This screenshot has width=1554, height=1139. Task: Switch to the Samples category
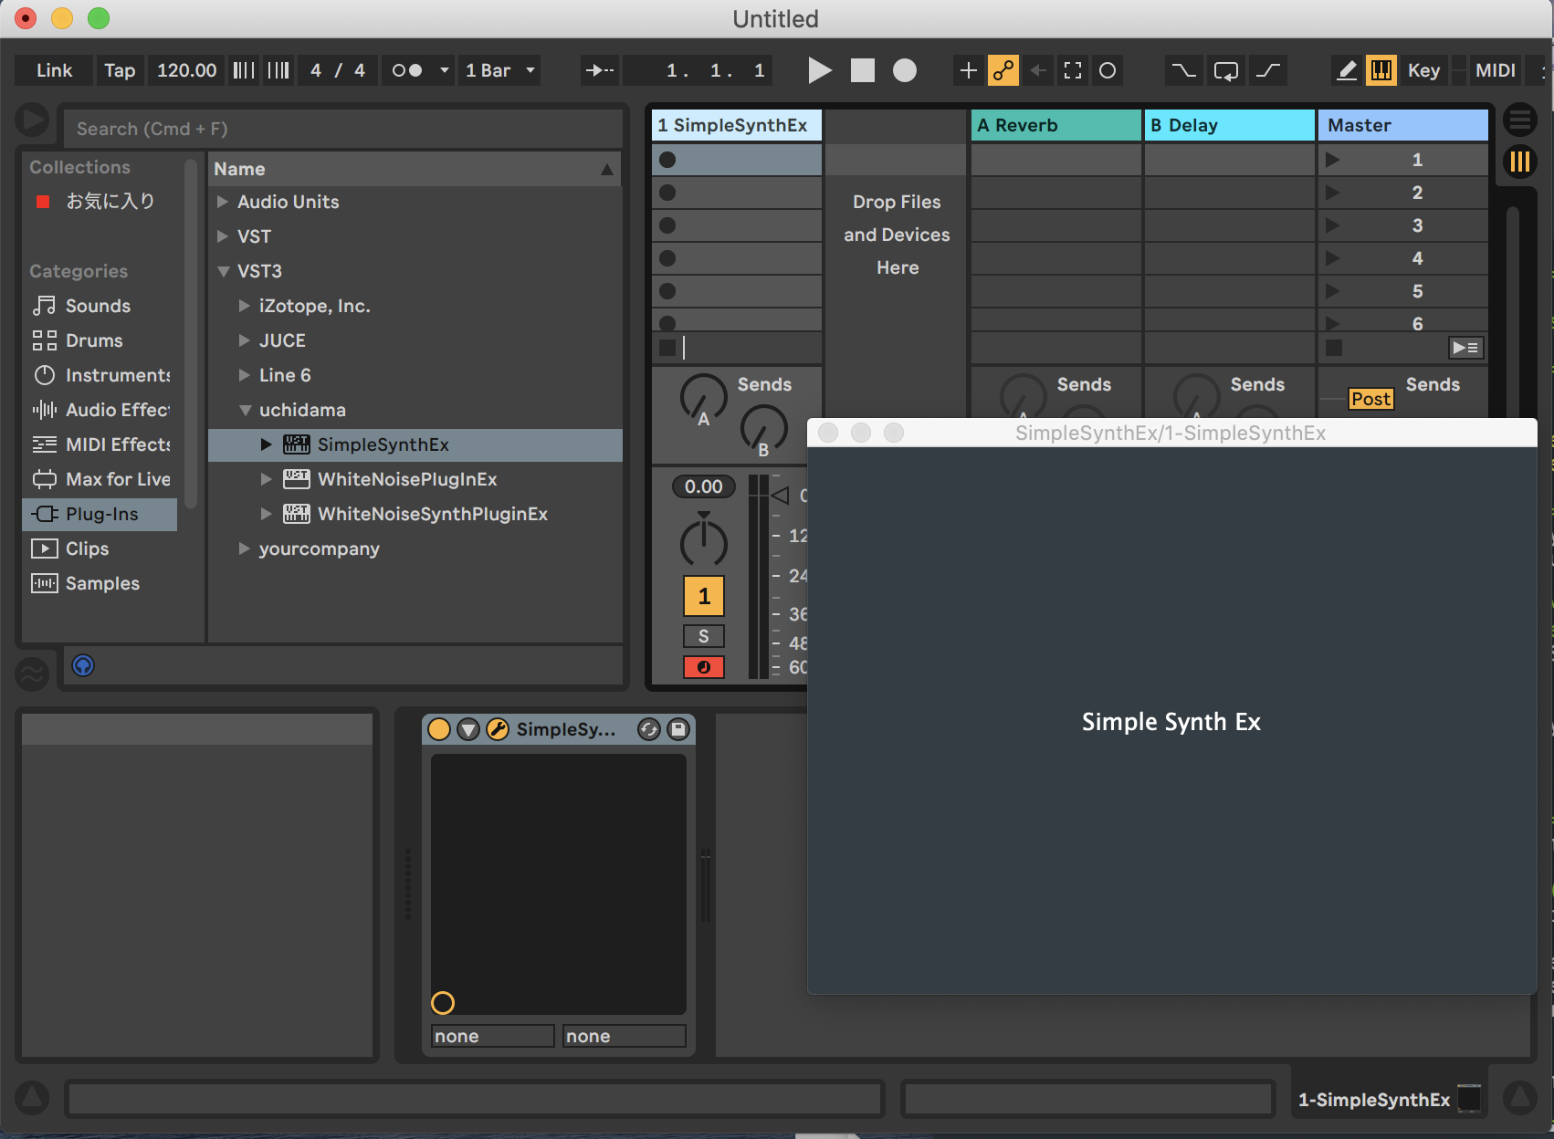[x=44, y=583]
